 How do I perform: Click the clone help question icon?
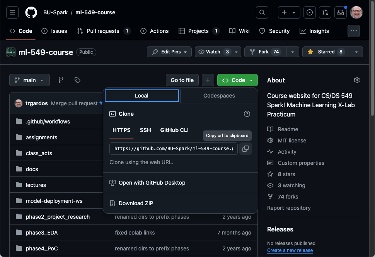click(247, 114)
